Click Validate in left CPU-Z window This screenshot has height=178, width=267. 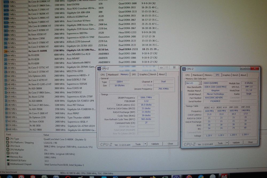click(x=155, y=144)
